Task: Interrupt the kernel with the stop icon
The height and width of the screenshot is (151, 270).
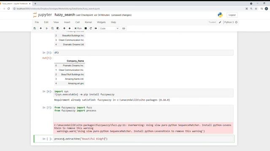Action: 86,29
